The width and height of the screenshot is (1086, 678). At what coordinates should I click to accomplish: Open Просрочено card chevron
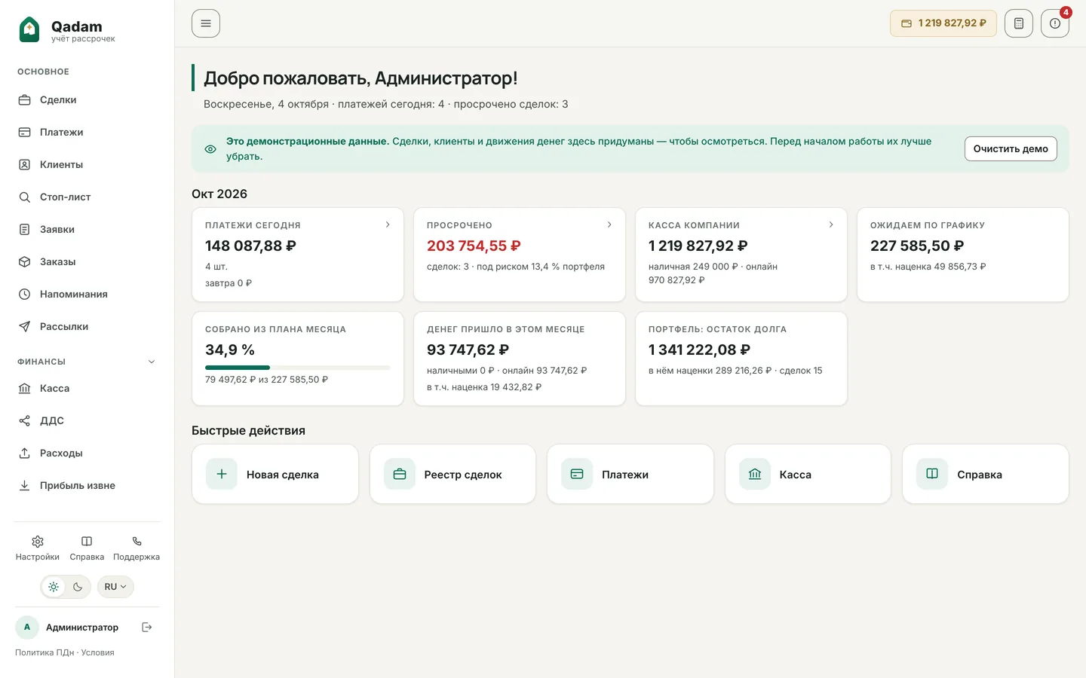(x=609, y=225)
